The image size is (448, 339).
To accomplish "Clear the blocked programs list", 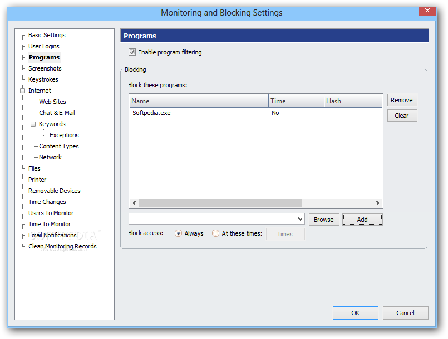I will pos(402,116).
